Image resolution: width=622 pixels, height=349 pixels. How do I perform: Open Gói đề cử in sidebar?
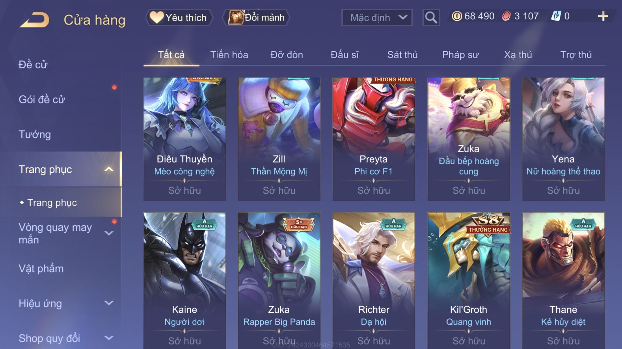[x=42, y=99]
